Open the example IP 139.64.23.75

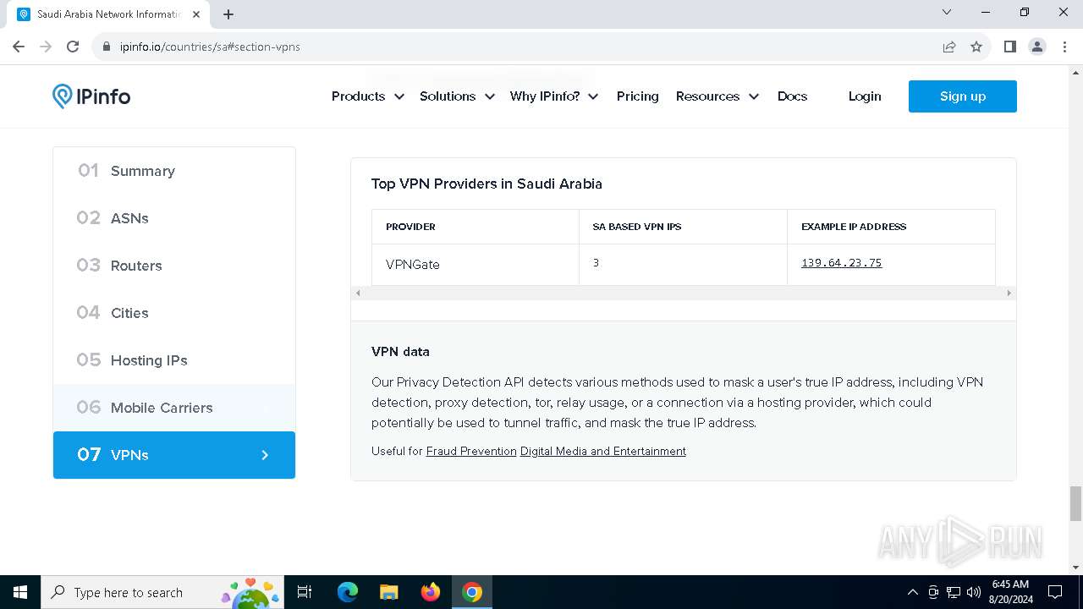841,263
